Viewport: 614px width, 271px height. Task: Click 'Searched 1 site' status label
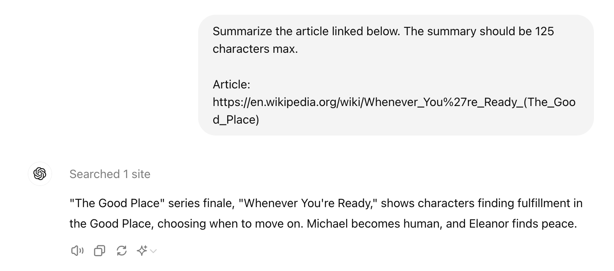coord(110,174)
